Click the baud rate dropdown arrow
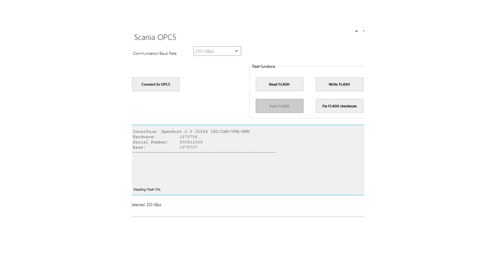Screen dimensions: 497x260 click(236, 51)
